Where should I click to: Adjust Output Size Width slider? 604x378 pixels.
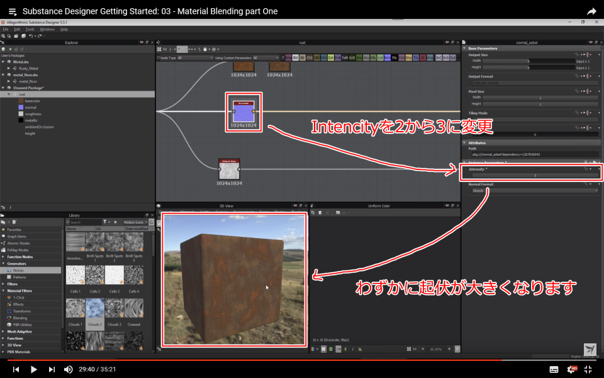(528, 61)
